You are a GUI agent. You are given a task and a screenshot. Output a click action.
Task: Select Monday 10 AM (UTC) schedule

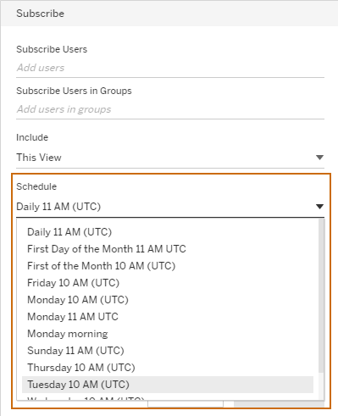(x=168, y=300)
